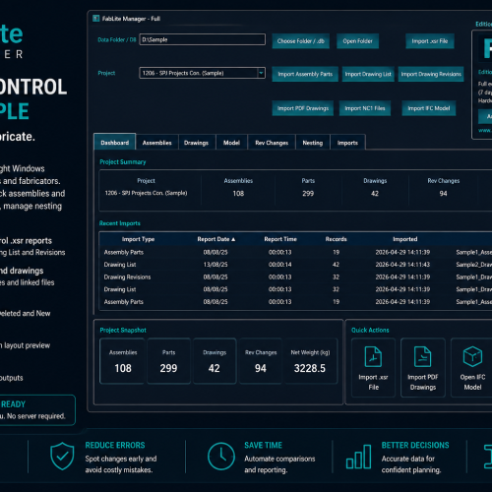Click the Recent Imports heading
Image resolution: width=492 pixels, height=492 pixels.
click(120, 223)
